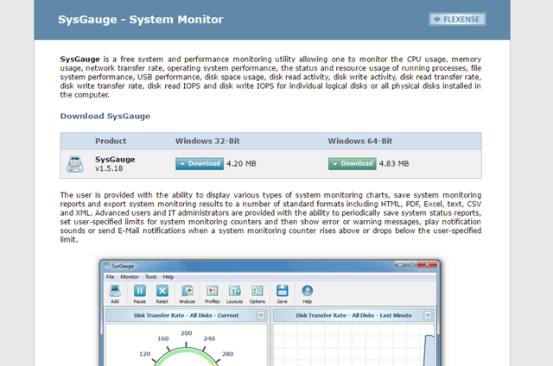Image resolution: width=553 pixels, height=366 pixels.
Task: Click the gauge value 240 label
Action: pos(209,339)
